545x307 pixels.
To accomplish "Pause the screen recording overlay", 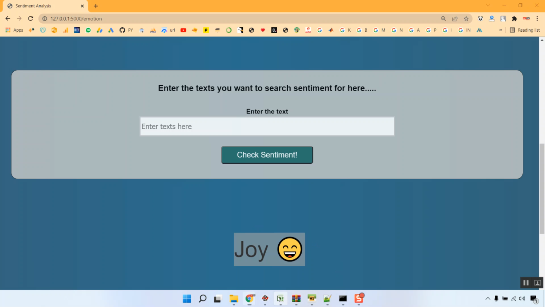I will [x=525, y=283].
